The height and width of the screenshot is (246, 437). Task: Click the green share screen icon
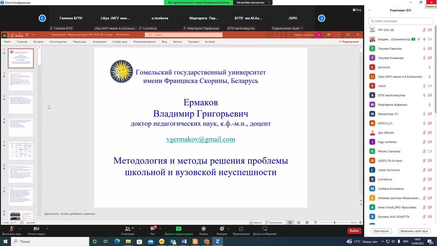point(179,229)
